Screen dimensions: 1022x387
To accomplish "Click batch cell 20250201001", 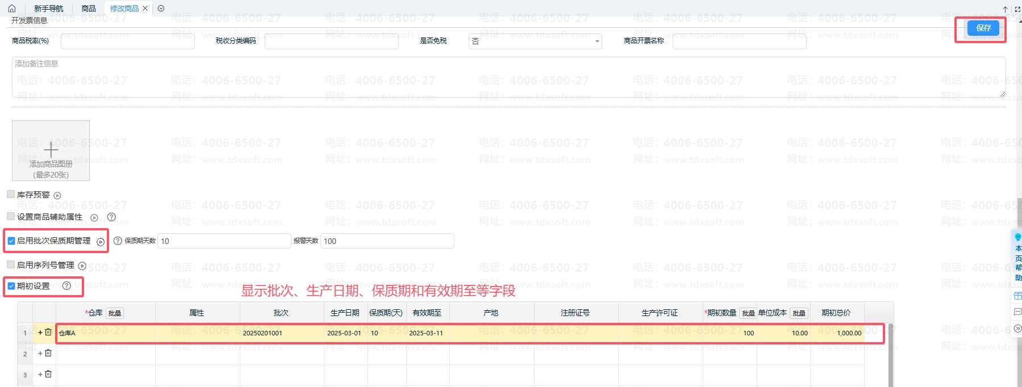I will 282,333.
